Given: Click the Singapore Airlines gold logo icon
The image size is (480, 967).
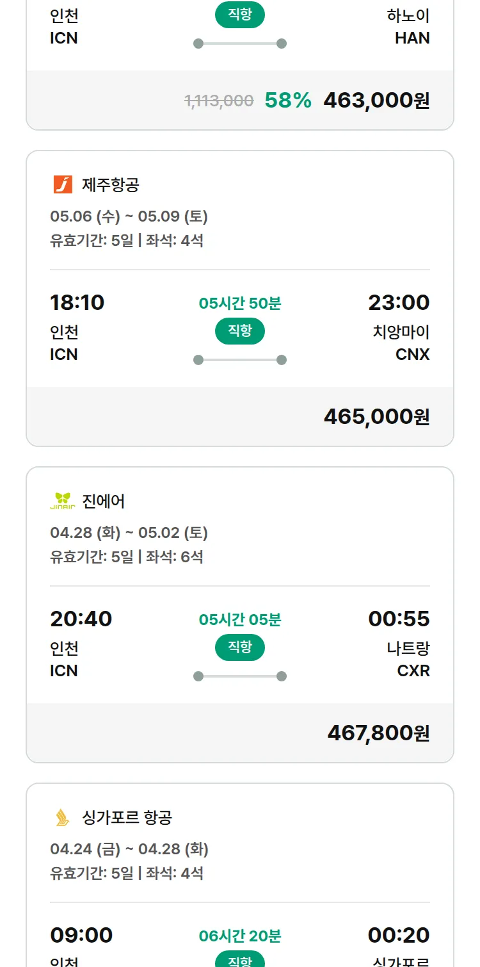Looking at the screenshot, I should coord(63,817).
